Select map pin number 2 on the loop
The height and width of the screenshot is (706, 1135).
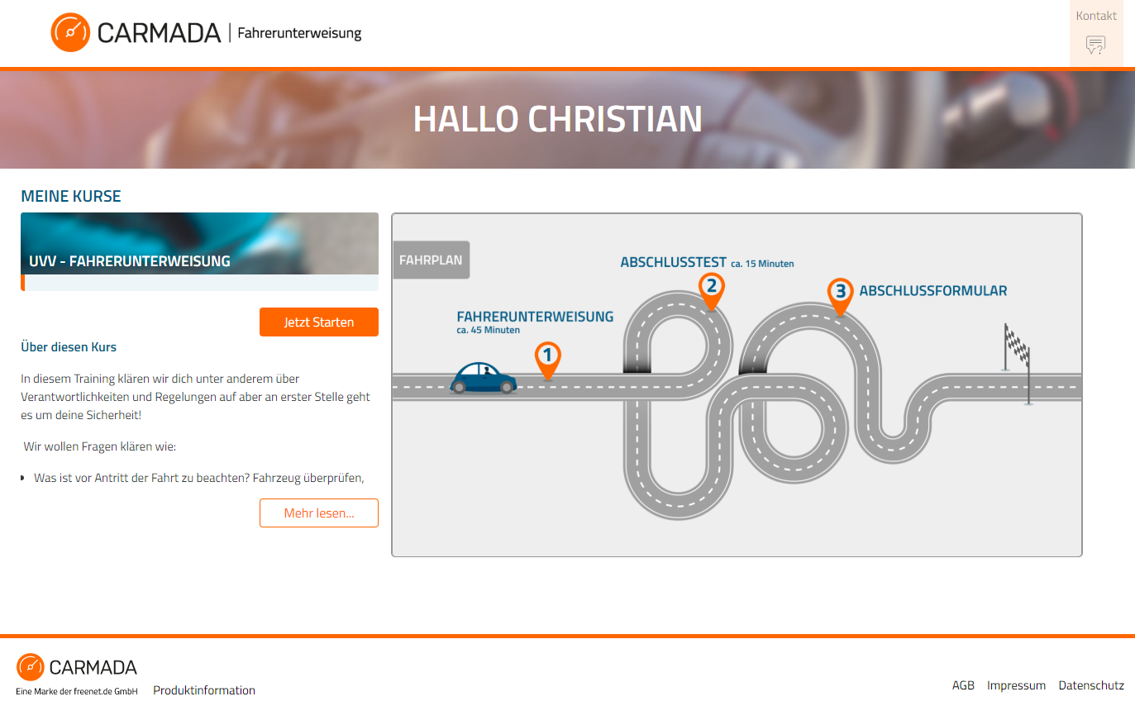coord(711,292)
